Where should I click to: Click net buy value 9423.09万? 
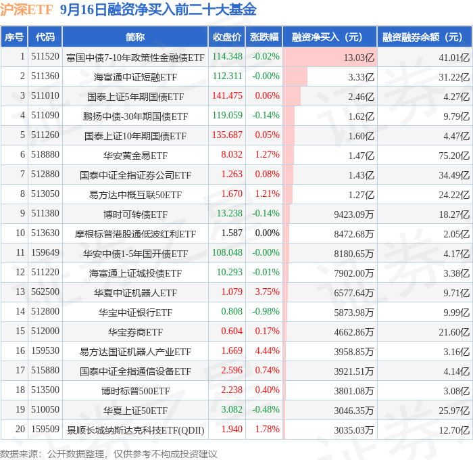tap(354, 214)
